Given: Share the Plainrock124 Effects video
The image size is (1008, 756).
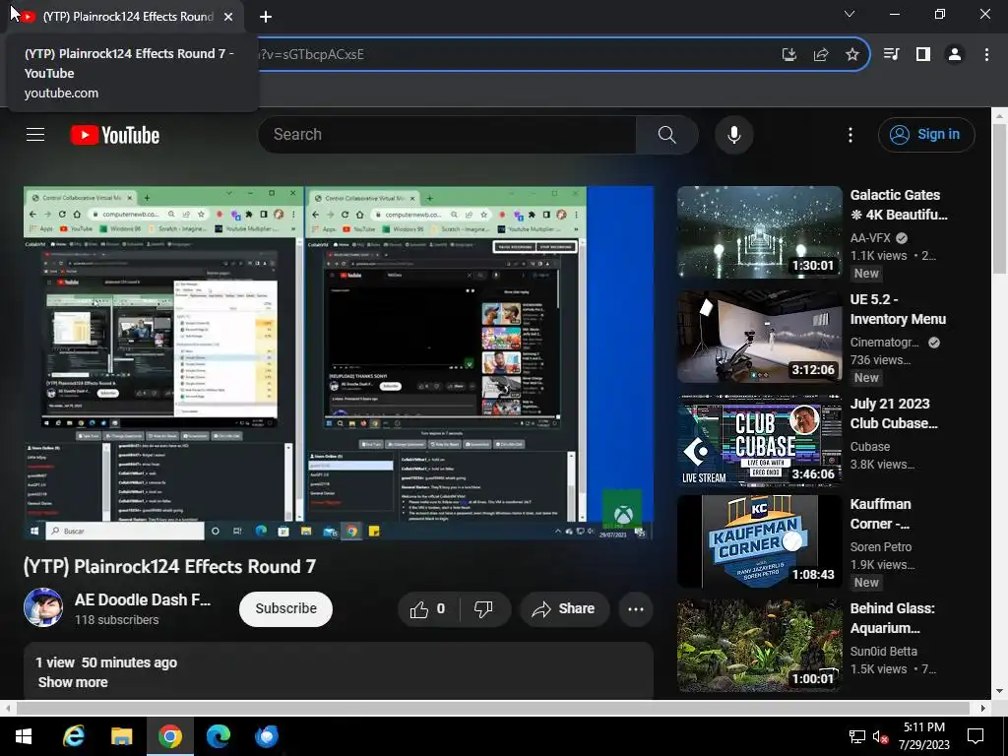Looking at the screenshot, I should point(564,608).
